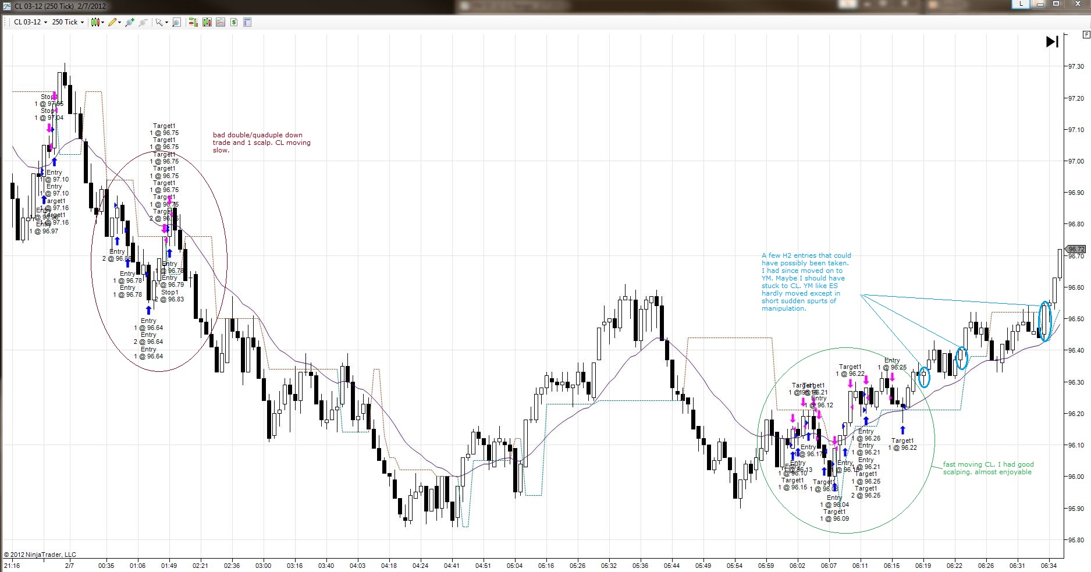Click the magnifier-on-page icon after the cursor tool
The height and width of the screenshot is (572, 1091).
[x=176, y=22]
